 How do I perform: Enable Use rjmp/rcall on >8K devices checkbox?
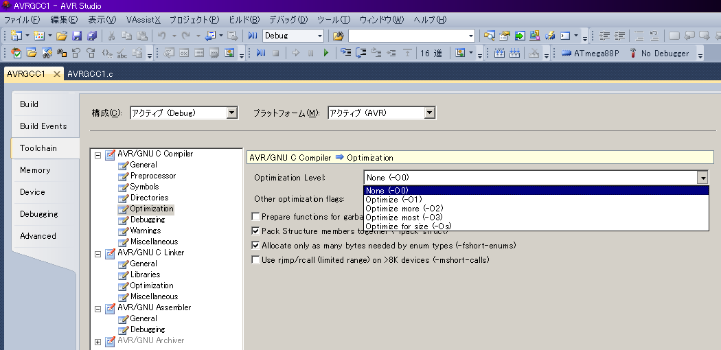pos(255,260)
